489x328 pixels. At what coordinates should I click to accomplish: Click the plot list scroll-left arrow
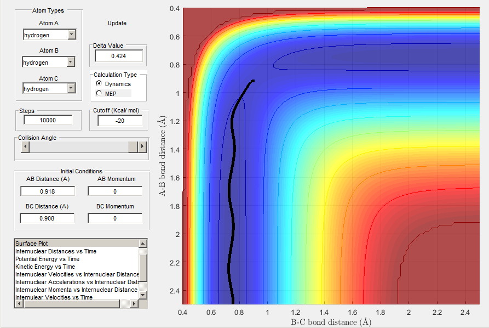[19, 303]
